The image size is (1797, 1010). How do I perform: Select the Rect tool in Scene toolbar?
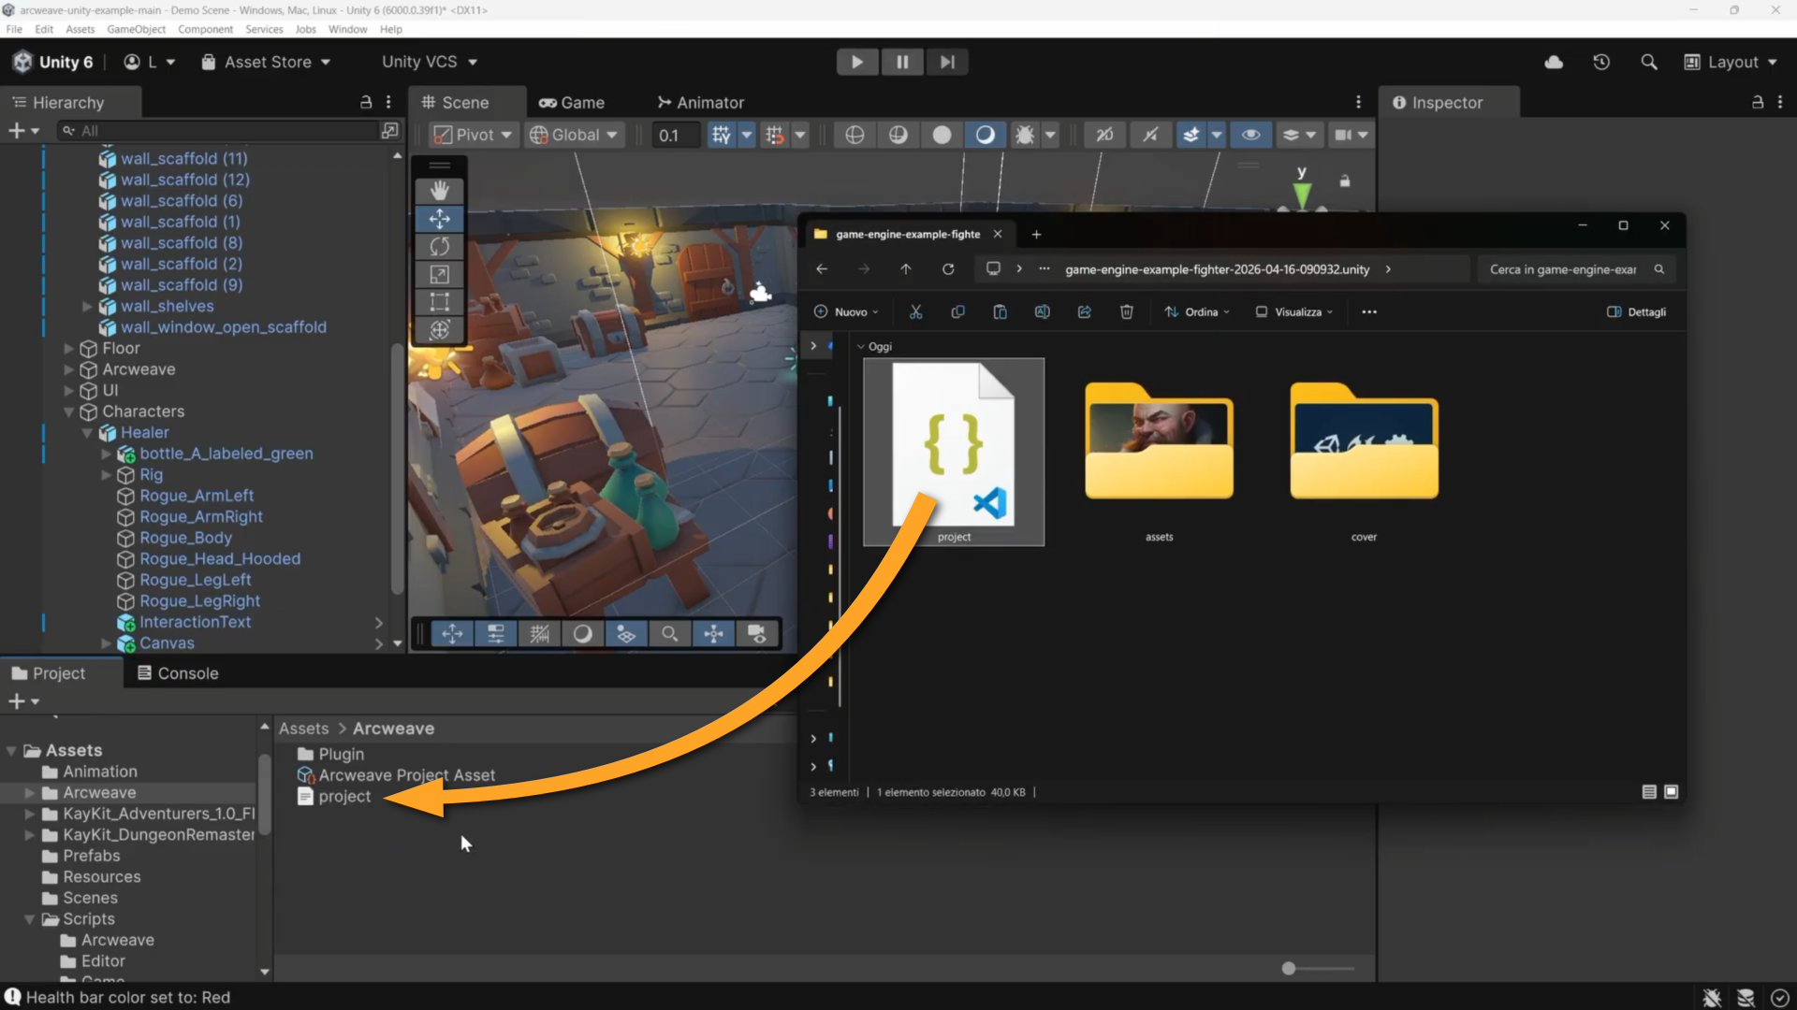[439, 302]
